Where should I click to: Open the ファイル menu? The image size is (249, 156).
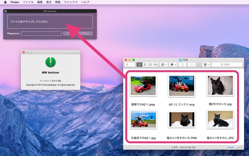[x=28, y=2]
